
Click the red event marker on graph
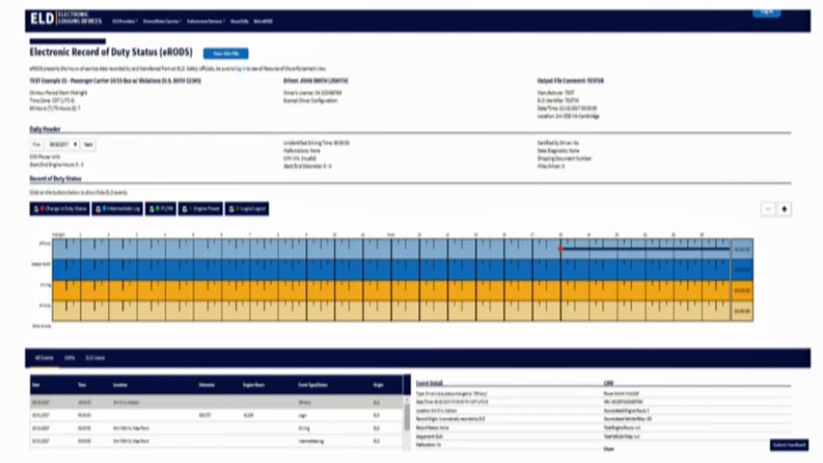coord(559,248)
